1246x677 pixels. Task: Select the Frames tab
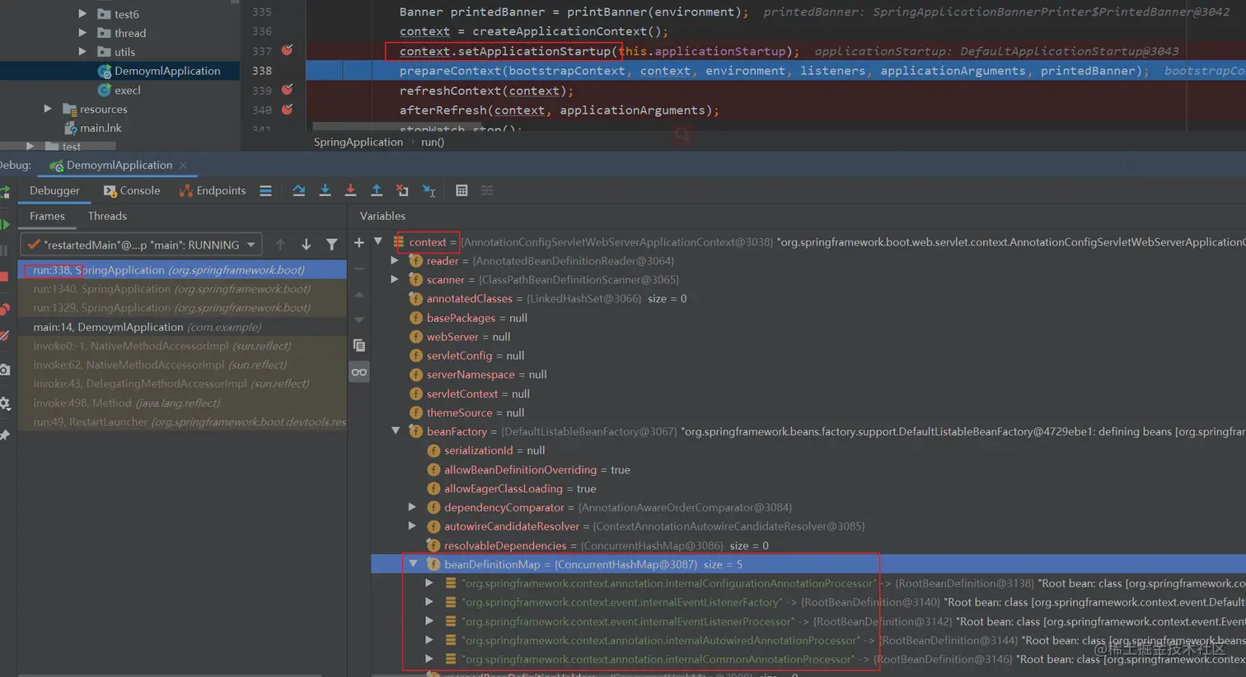(47, 216)
